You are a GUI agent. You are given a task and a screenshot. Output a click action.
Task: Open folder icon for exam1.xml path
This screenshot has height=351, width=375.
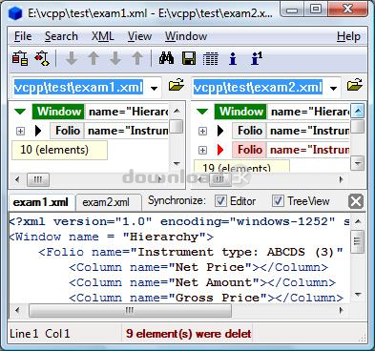click(177, 85)
